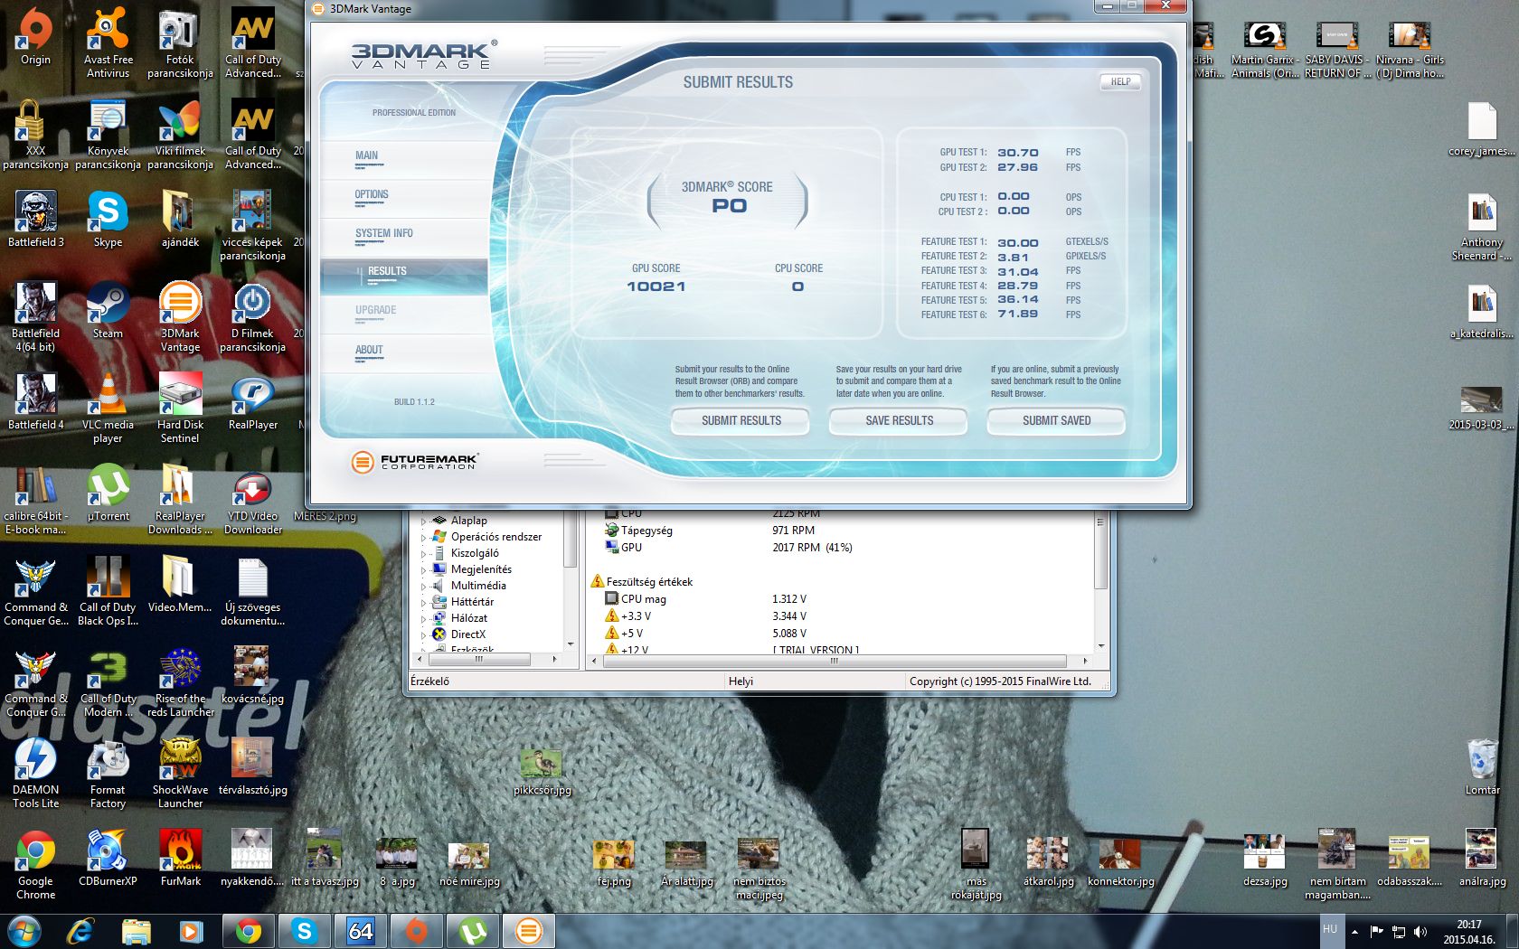This screenshot has height=949, width=1519.
Task: Click the Windows Start button
Action: point(24,930)
